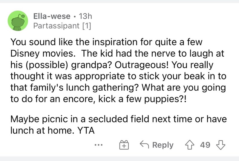
Task: Select the Partassipant [1] user flair
Action: (x=62, y=26)
